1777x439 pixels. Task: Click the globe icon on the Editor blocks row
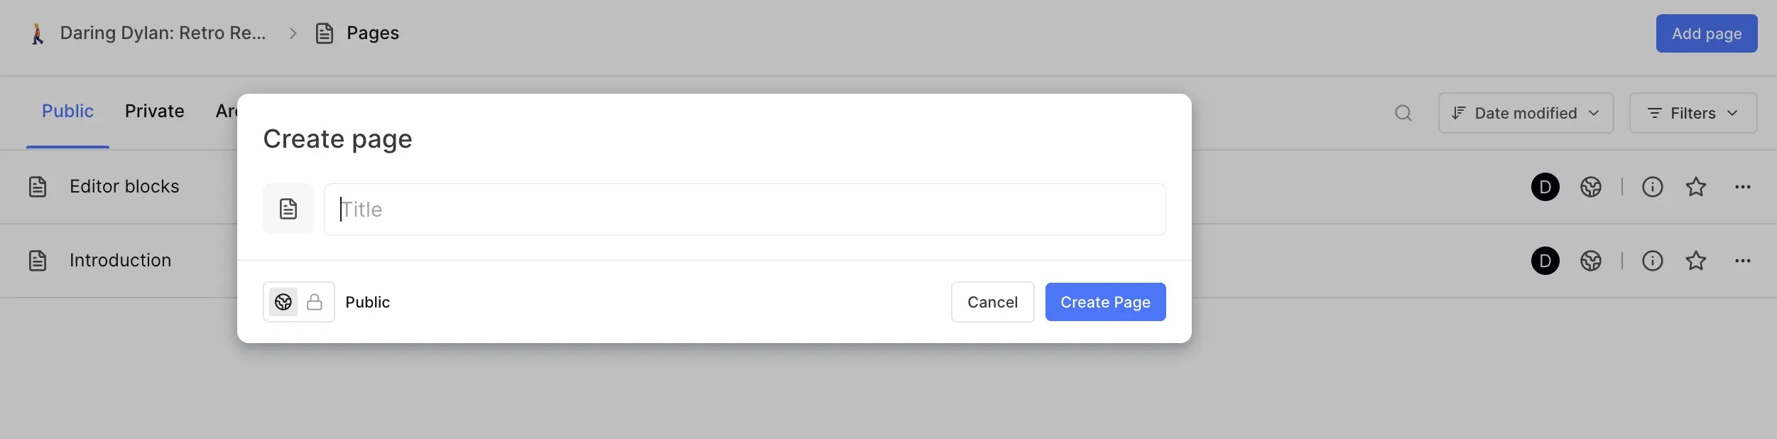point(1590,187)
